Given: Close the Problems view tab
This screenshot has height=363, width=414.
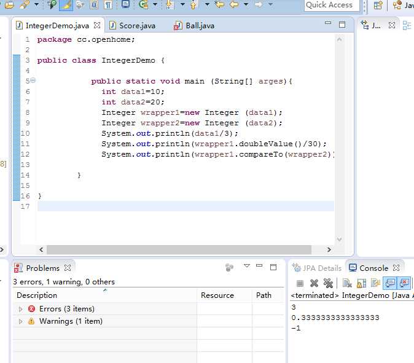Looking at the screenshot, I should click(x=68, y=268).
